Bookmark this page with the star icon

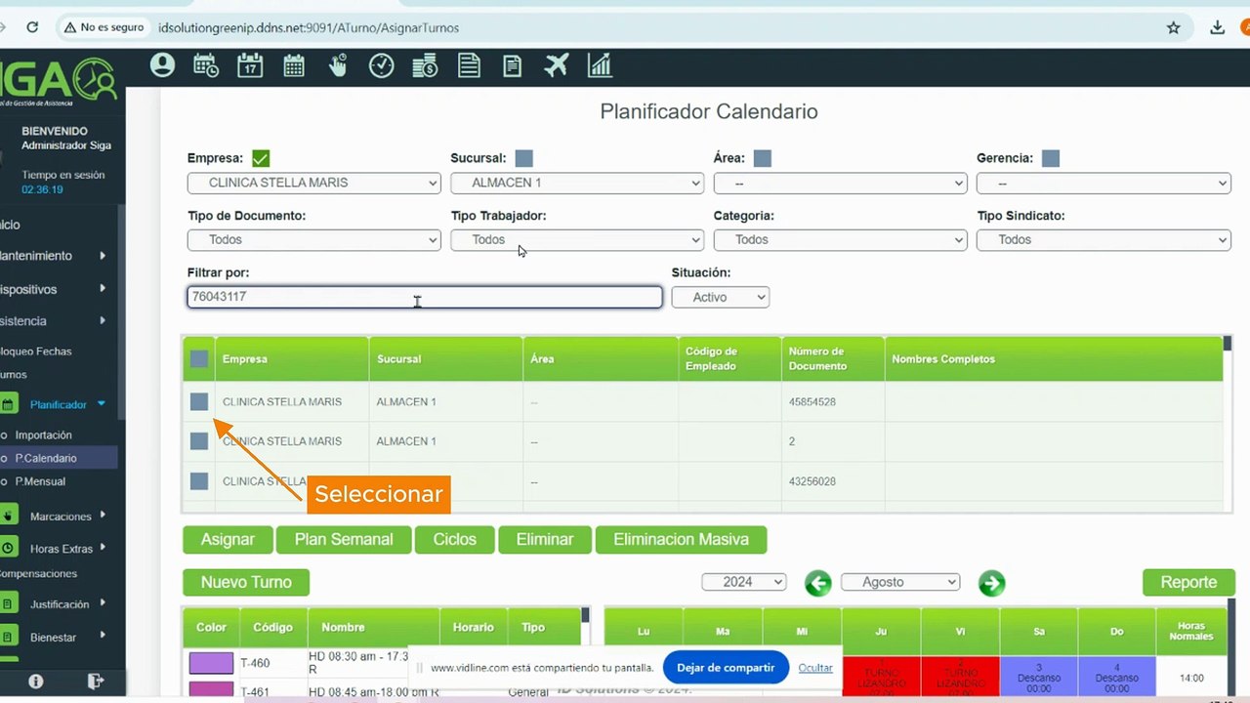1174,27
